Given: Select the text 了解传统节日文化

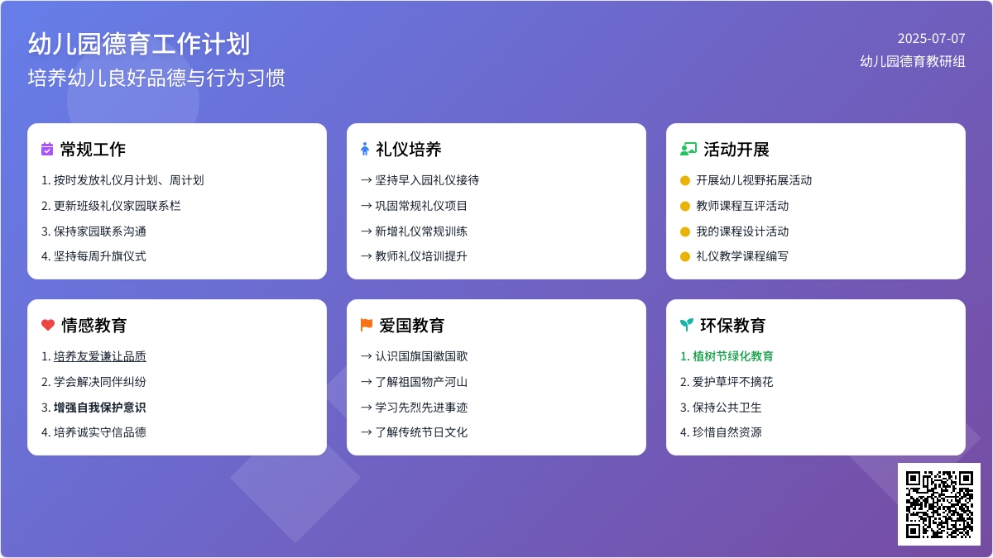Looking at the screenshot, I should pos(421,432).
